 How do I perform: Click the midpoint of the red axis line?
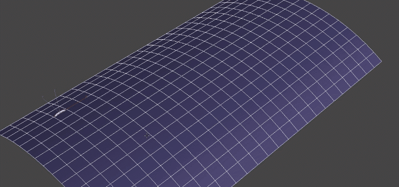73,104
